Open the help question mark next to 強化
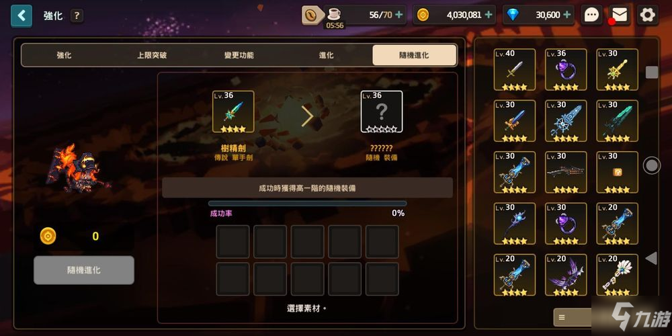Viewport: 672px width, 336px height. [x=77, y=16]
